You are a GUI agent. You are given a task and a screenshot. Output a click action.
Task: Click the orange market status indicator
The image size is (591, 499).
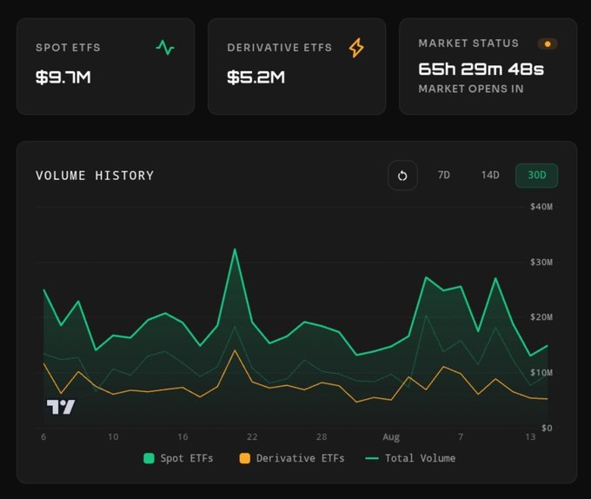(548, 43)
